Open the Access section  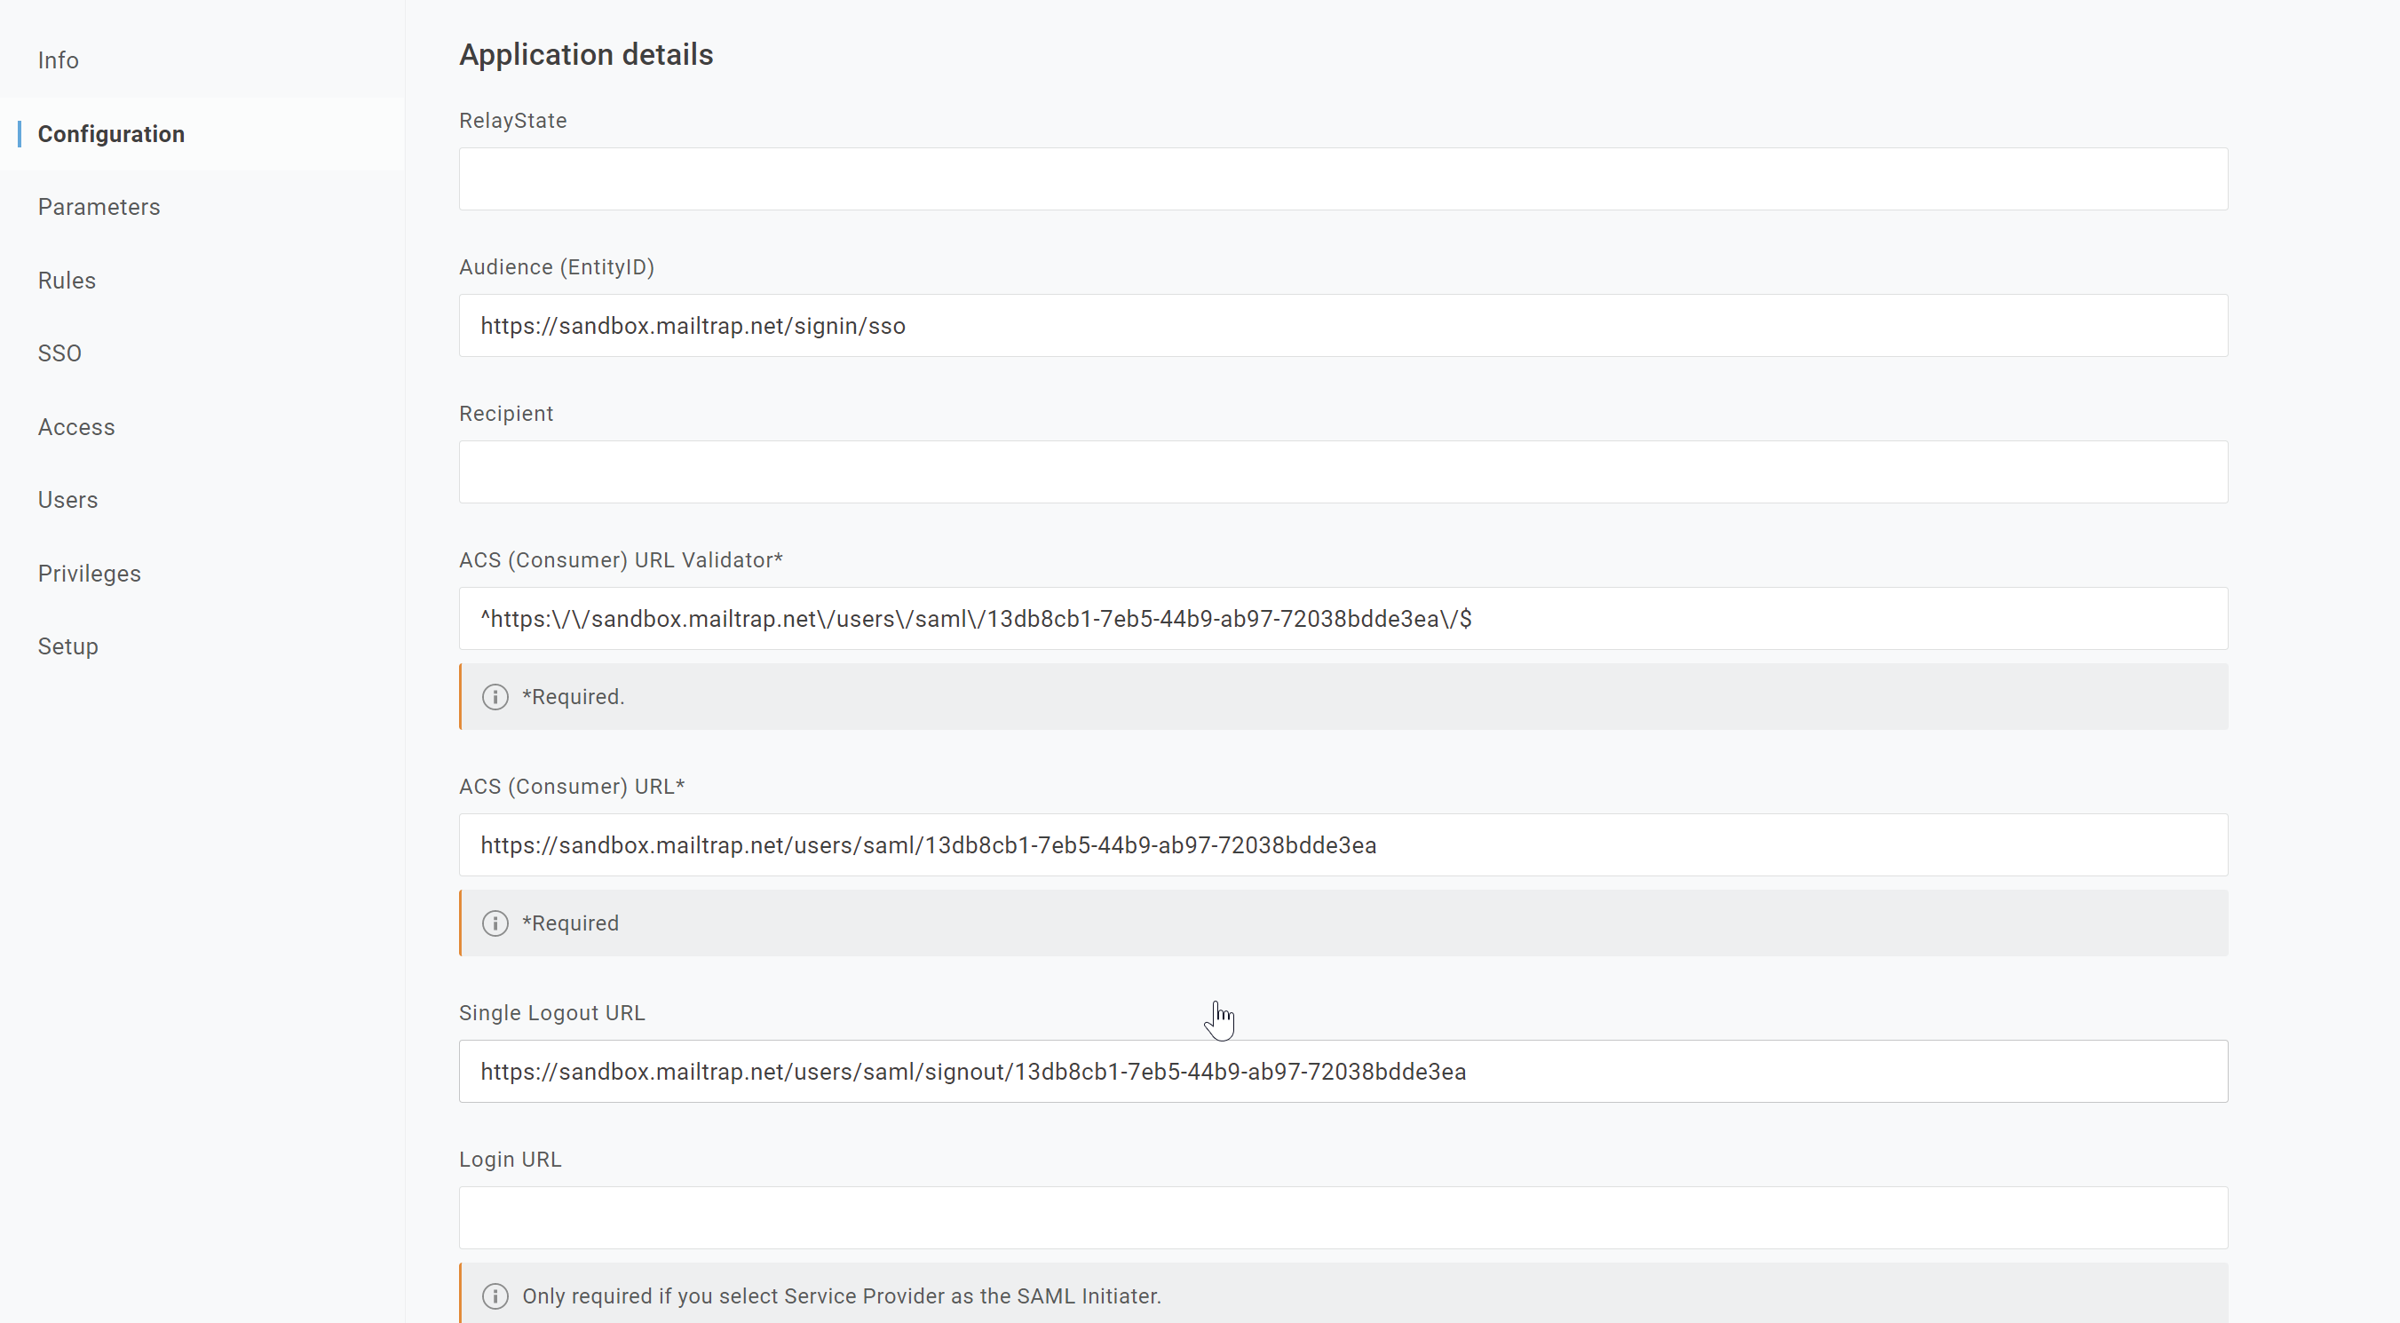(76, 427)
